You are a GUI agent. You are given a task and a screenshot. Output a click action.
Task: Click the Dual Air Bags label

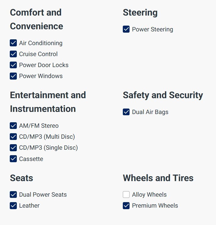150,112
